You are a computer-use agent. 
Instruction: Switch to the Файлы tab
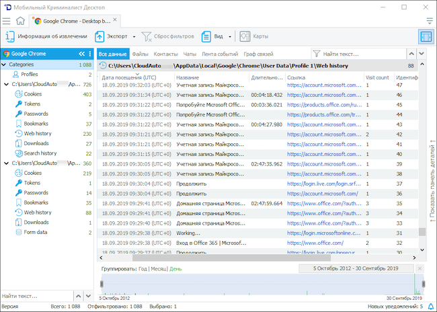(141, 53)
